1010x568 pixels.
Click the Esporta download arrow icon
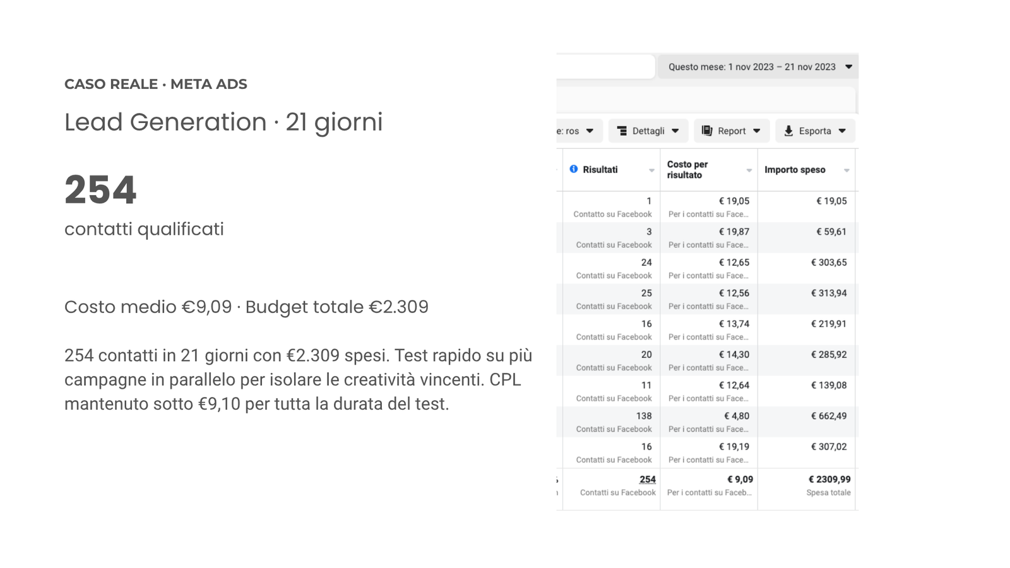pos(788,131)
